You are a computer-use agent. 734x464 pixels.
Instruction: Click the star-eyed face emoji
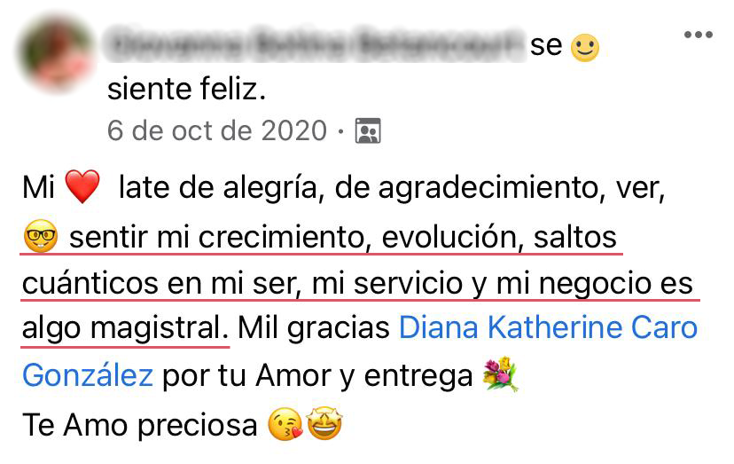[x=324, y=424]
